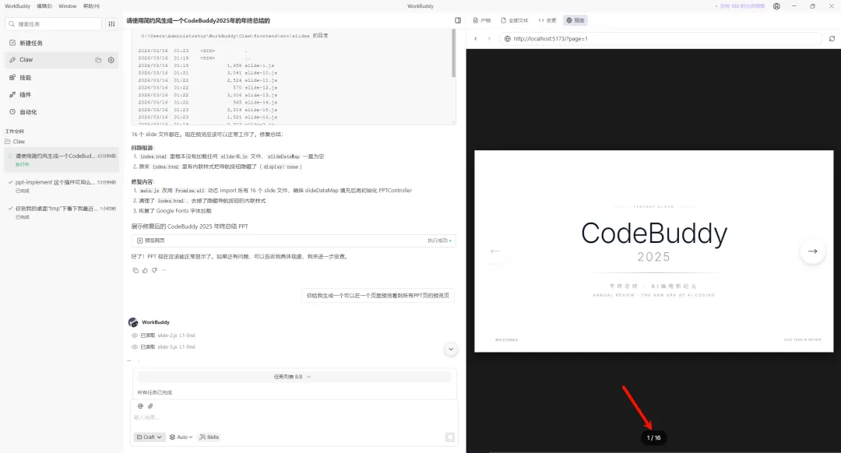Viewport: 841px width, 453px height.
Task: Open the WorkBuddy menu
Action: pos(18,6)
